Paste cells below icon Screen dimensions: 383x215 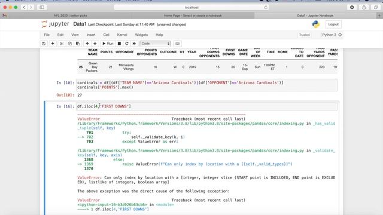tap(78, 44)
